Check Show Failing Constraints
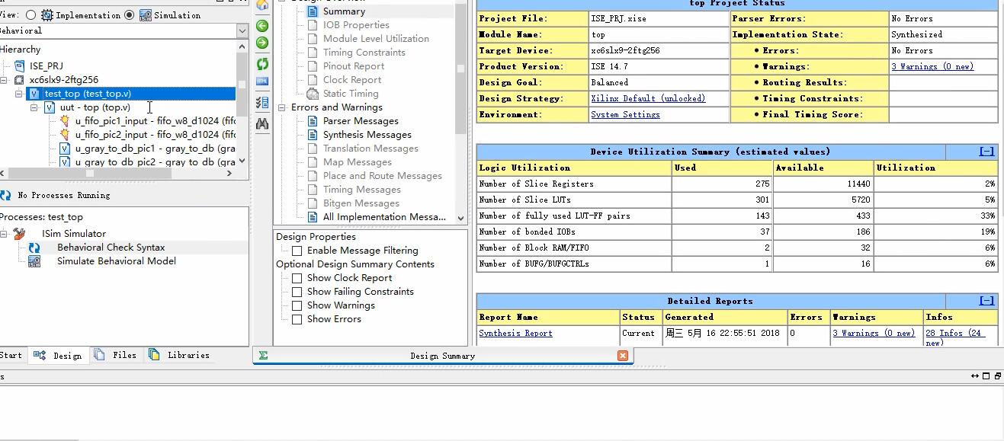This screenshot has width=1004, height=441. pyautogui.click(x=297, y=292)
